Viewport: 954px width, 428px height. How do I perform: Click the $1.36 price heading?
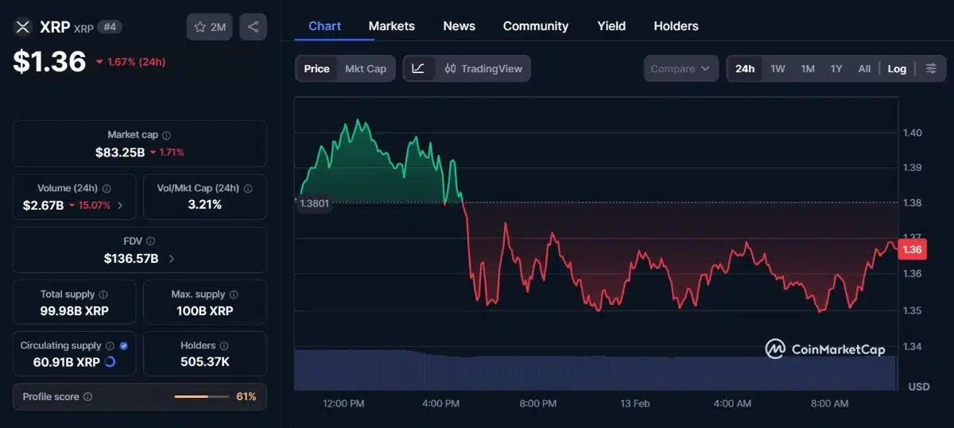click(x=49, y=61)
